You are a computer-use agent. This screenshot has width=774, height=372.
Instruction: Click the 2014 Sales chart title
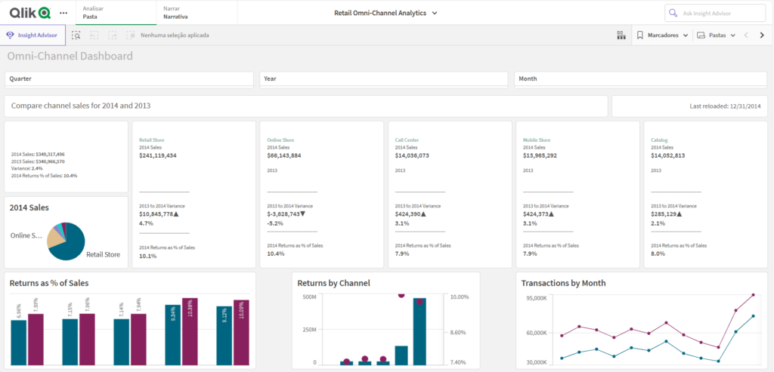[x=29, y=208]
